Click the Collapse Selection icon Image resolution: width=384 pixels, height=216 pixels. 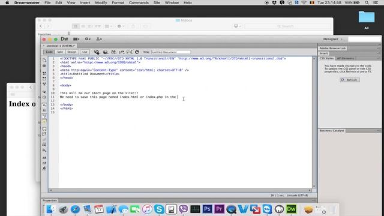(x=44, y=79)
